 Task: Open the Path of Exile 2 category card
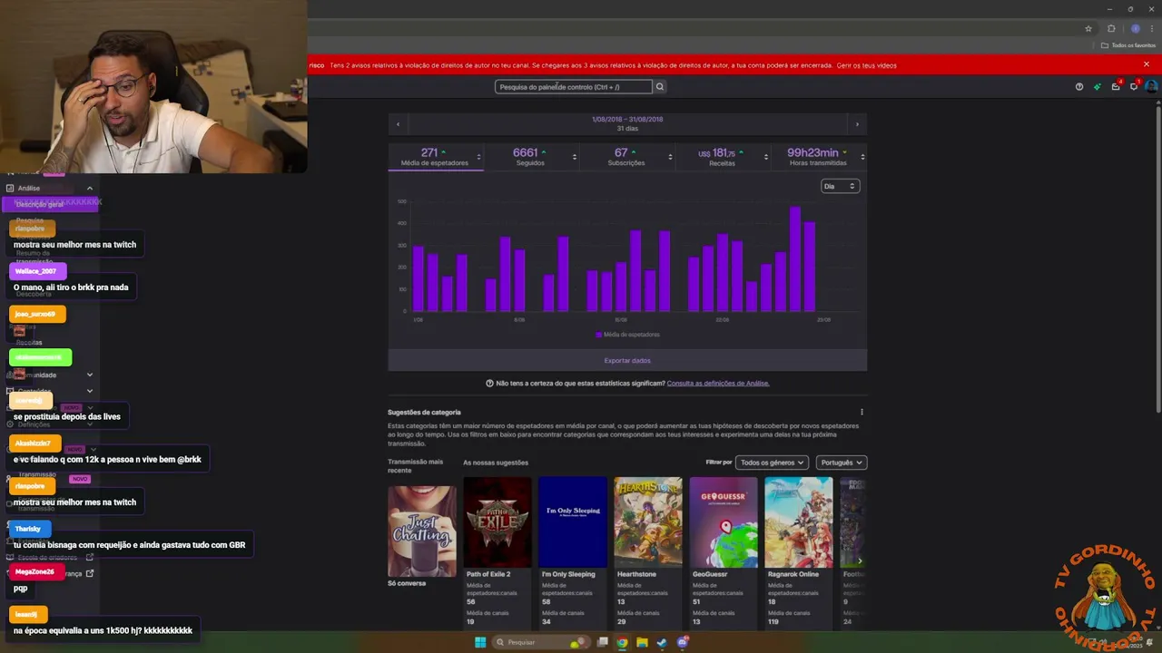point(497,522)
